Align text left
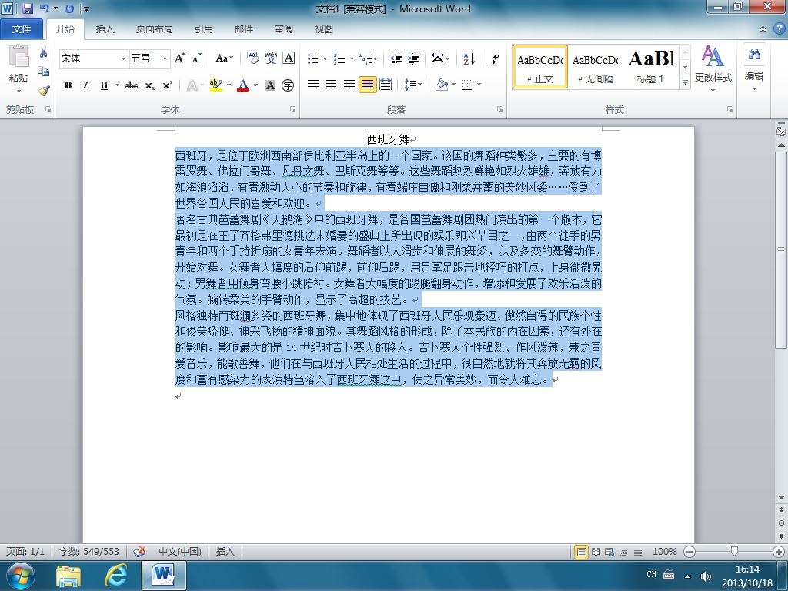Viewport: 788px width, 591px height. 313,85
